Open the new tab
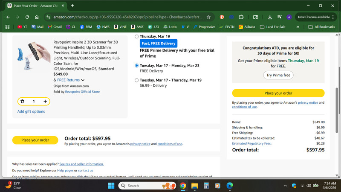341x192 pixels. click(72, 6)
